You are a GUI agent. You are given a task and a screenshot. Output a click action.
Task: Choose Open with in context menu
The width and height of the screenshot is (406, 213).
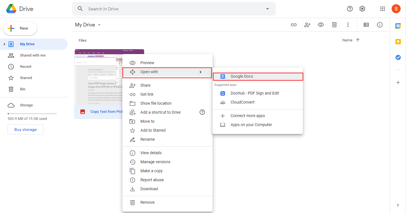pos(167,72)
